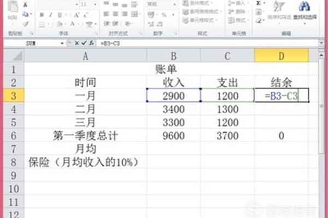
Task: Toggle Bold formatting
Action: pos(42,15)
